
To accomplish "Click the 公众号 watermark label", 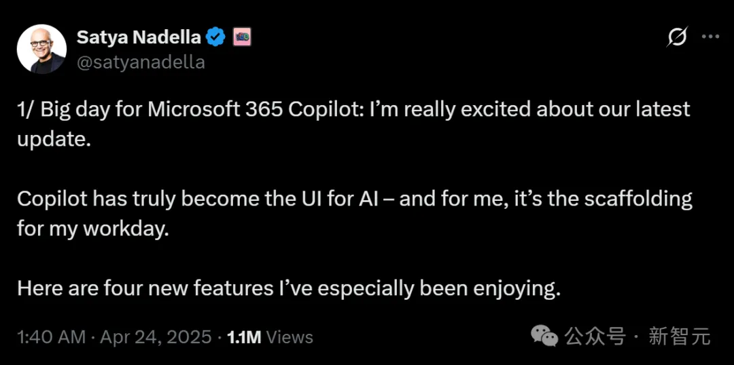I will [595, 336].
